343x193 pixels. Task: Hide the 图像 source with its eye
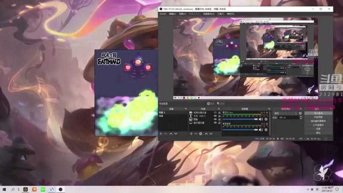point(215,120)
